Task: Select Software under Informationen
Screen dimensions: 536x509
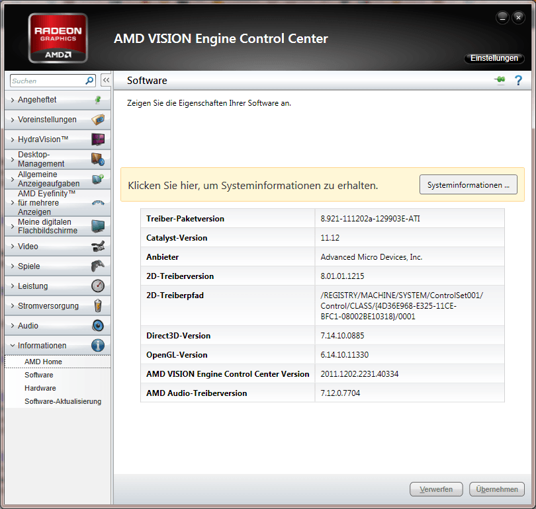Action: click(38, 375)
